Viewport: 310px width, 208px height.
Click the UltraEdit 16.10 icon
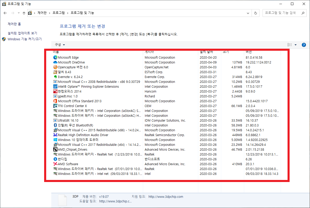[55, 121]
